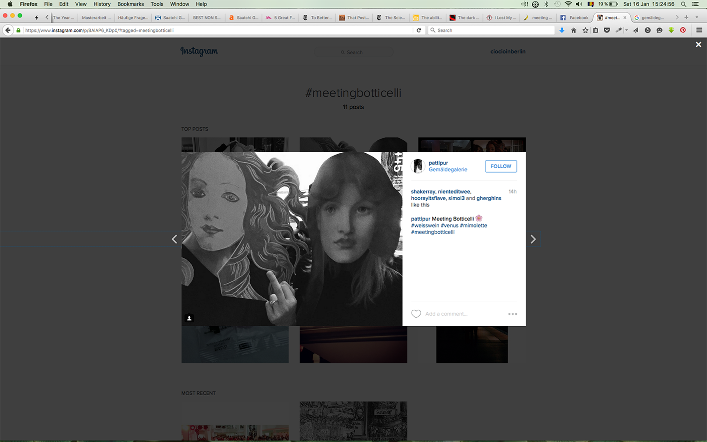Switch to the BEST NON S... tab
This screenshot has width=707, height=442.
point(207,17)
